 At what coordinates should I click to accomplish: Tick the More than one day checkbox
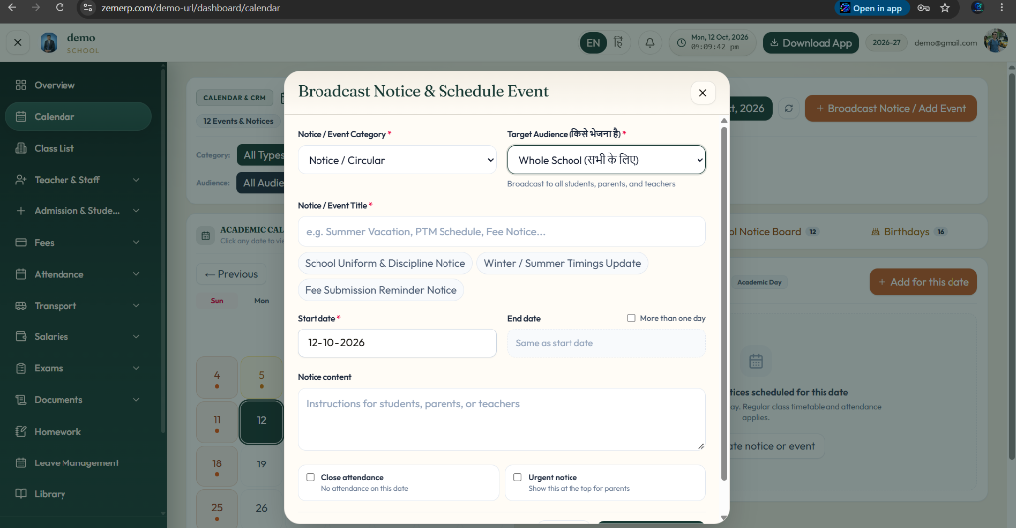[x=631, y=318]
